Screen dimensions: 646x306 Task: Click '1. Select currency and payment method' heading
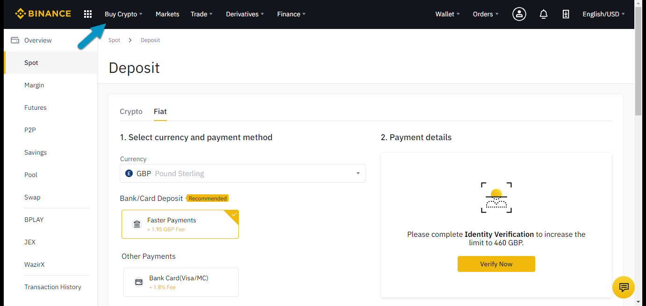coord(196,137)
